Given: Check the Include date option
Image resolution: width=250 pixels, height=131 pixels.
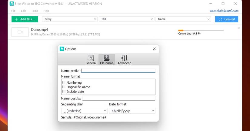Looking at the screenshot, I should (x=64, y=92).
